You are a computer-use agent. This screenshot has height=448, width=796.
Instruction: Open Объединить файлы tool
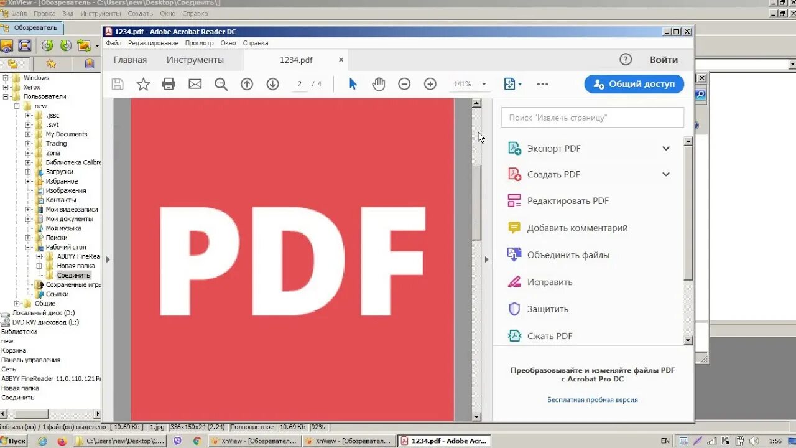pos(568,255)
